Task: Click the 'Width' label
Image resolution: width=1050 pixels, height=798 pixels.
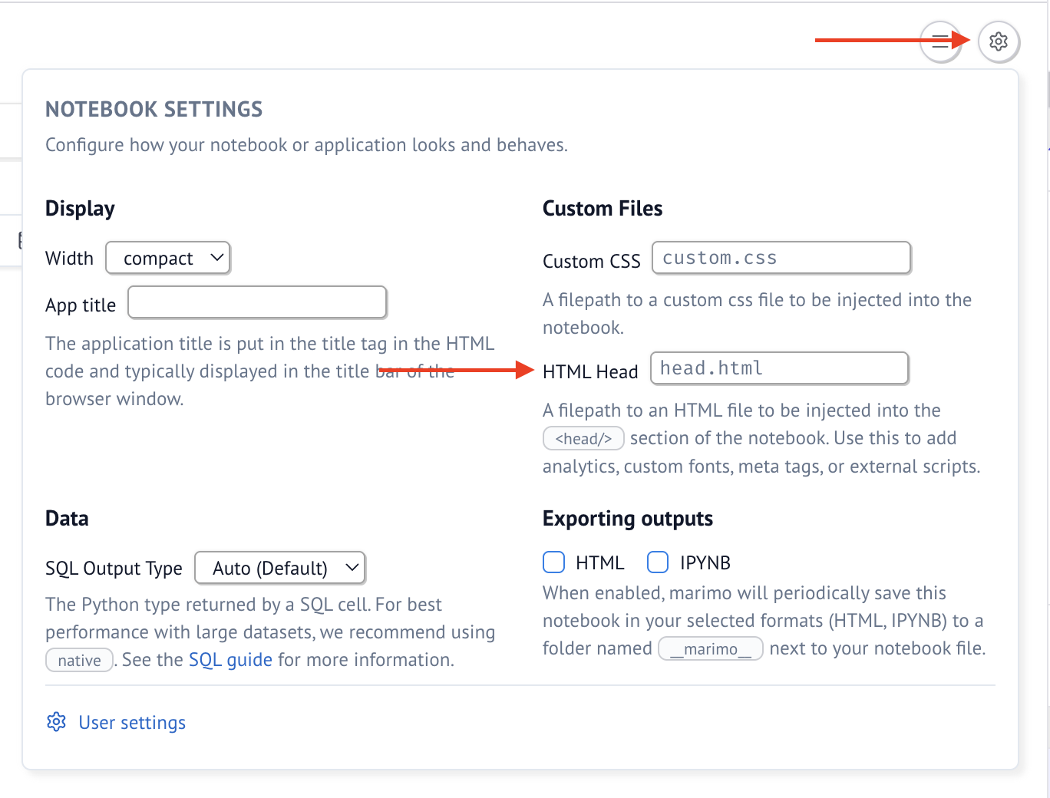Action: pos(70,259)
